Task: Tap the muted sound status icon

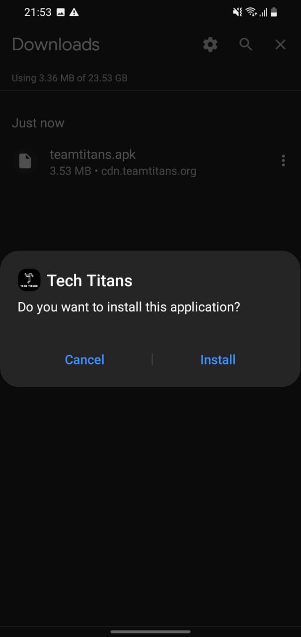Action: 237,12
